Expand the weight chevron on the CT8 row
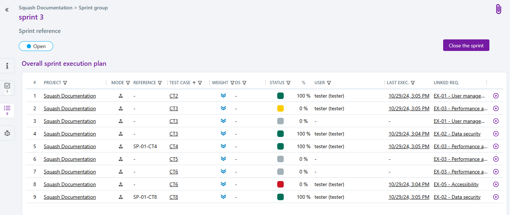This screenshot has width=510, height=215. (x=223, y=197)
